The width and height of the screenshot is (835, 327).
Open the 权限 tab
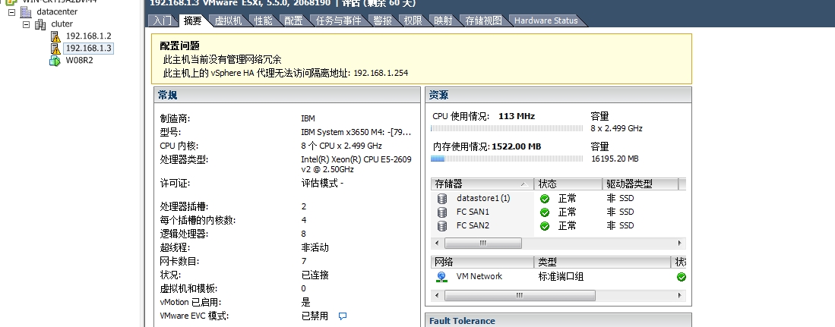coord(413,20)
